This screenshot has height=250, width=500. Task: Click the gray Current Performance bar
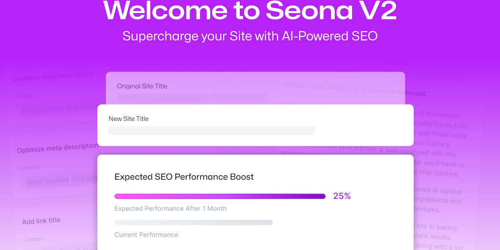click(x=193, y=223)
